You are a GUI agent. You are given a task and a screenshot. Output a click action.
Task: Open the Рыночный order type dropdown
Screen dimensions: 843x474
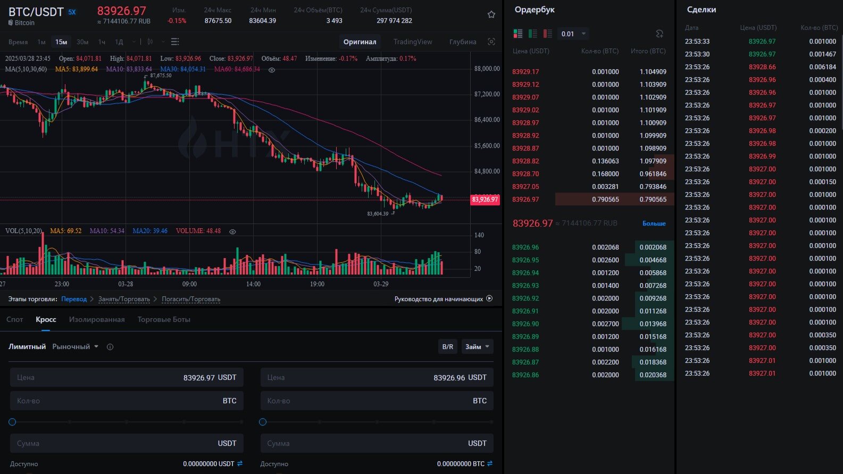click(x=76, y=347)
